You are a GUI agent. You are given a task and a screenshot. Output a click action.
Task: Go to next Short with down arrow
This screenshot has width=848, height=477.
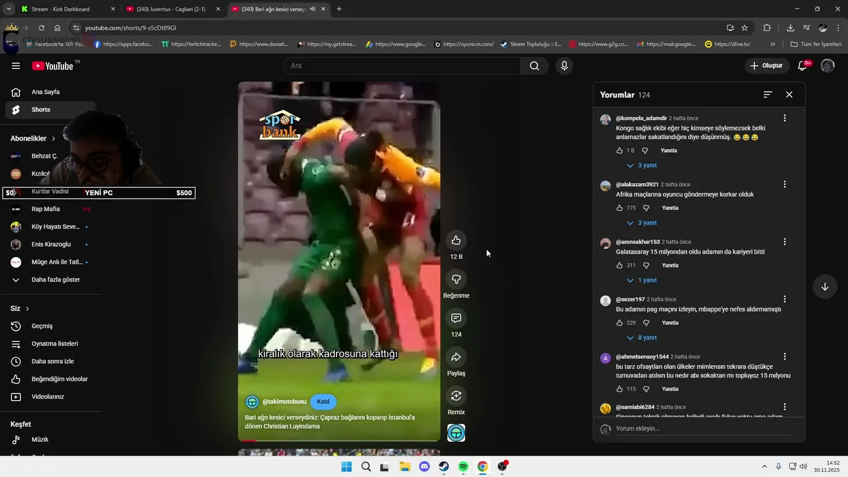pos(825,287)
